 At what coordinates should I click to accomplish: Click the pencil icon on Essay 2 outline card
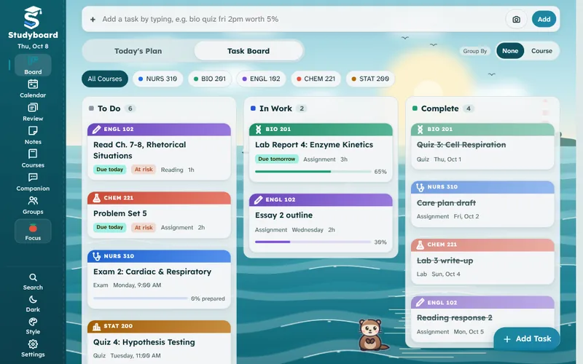[259, 199]
